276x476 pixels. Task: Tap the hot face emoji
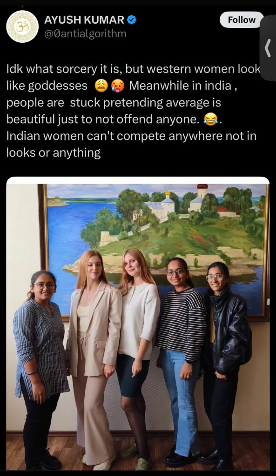click(x=118, y=86)
